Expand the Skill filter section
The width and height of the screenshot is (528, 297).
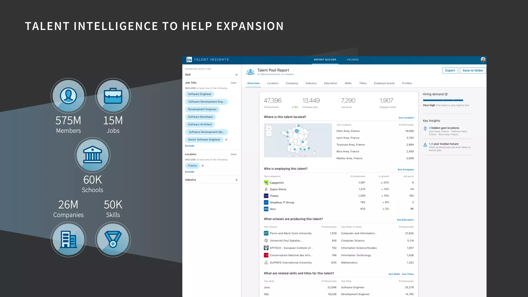236,75
